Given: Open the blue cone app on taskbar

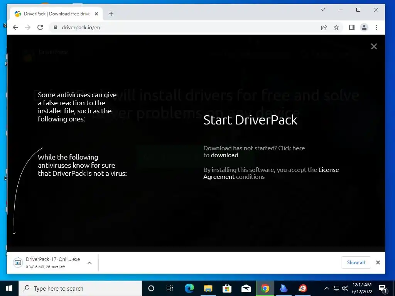Looking at the screenshot, I should tap(284, 288).
